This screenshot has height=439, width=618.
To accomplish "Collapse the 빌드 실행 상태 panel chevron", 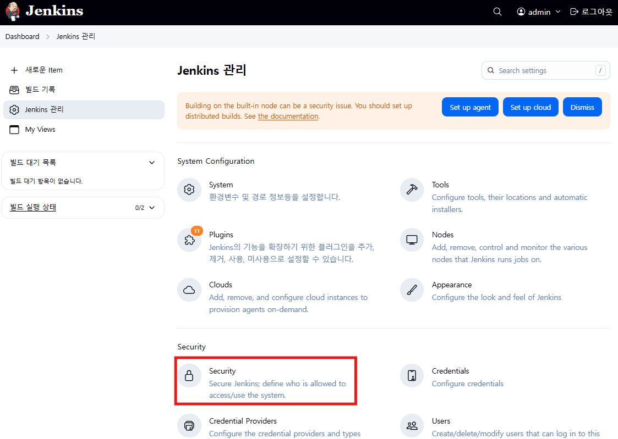I will [152, 207].
